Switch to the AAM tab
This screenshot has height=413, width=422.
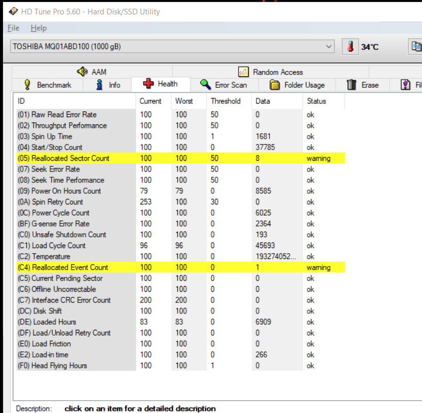pyautogui.click(x=92, y=72)
